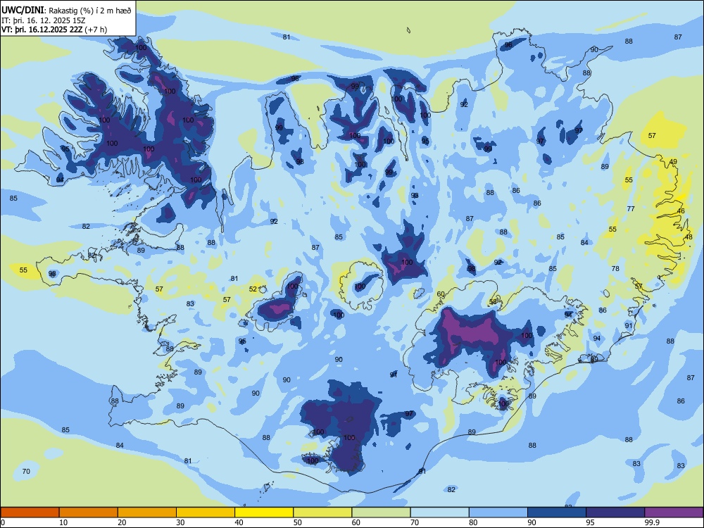Click the humidity value '77' on the map

pyautogui.click(x=631, y=209)
